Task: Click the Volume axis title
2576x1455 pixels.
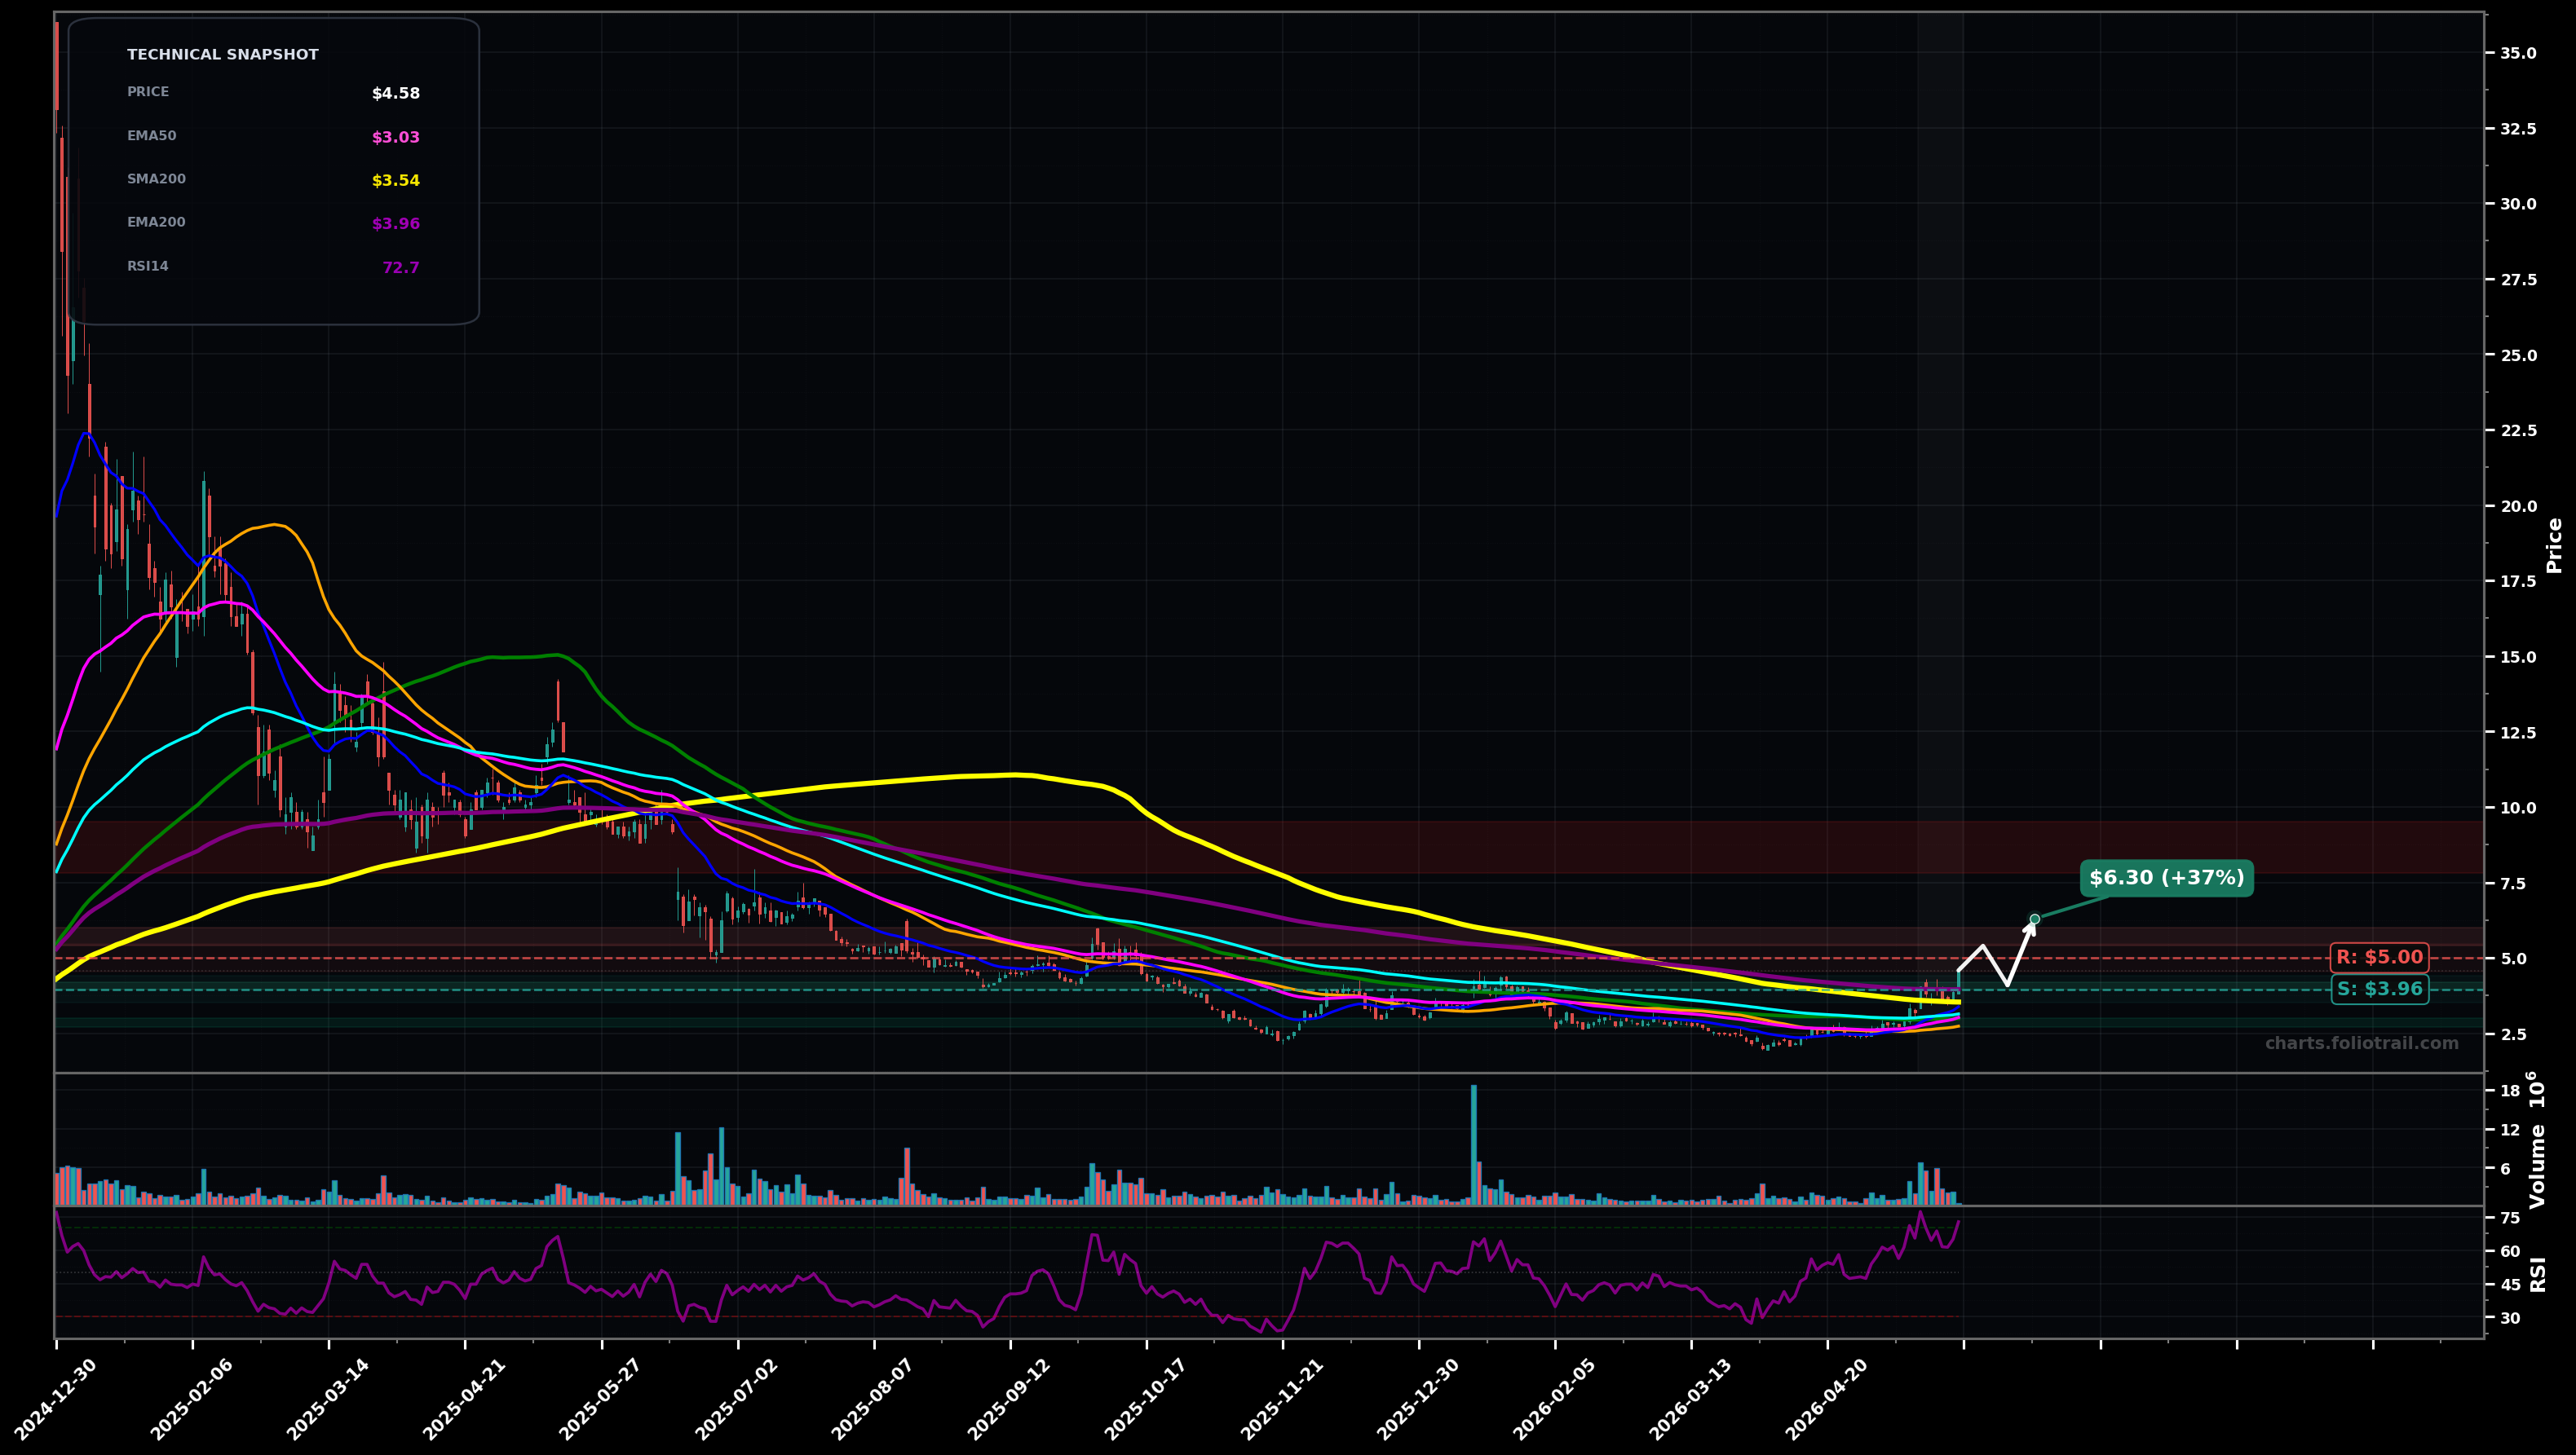Action: pyautogui.click(x=2538, y=1140)
